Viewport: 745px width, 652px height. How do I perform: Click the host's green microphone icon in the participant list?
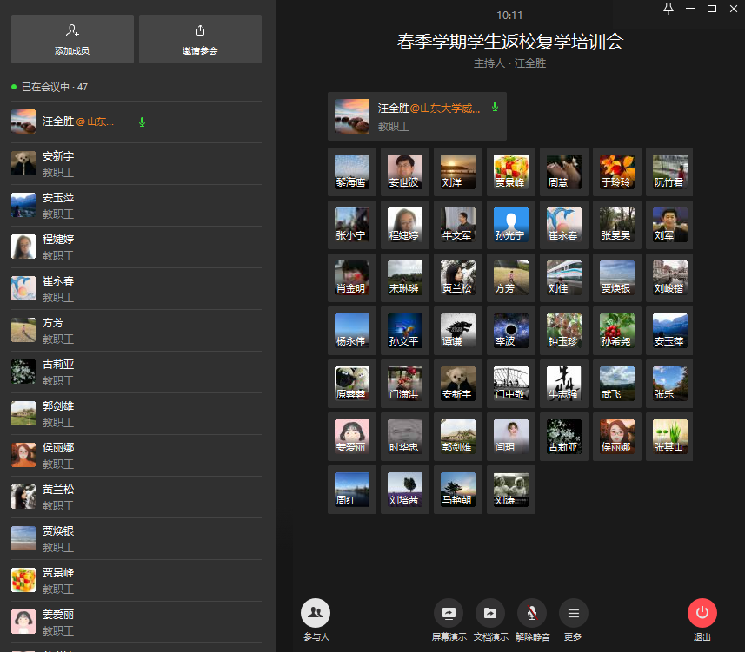[x=142, y=122]
